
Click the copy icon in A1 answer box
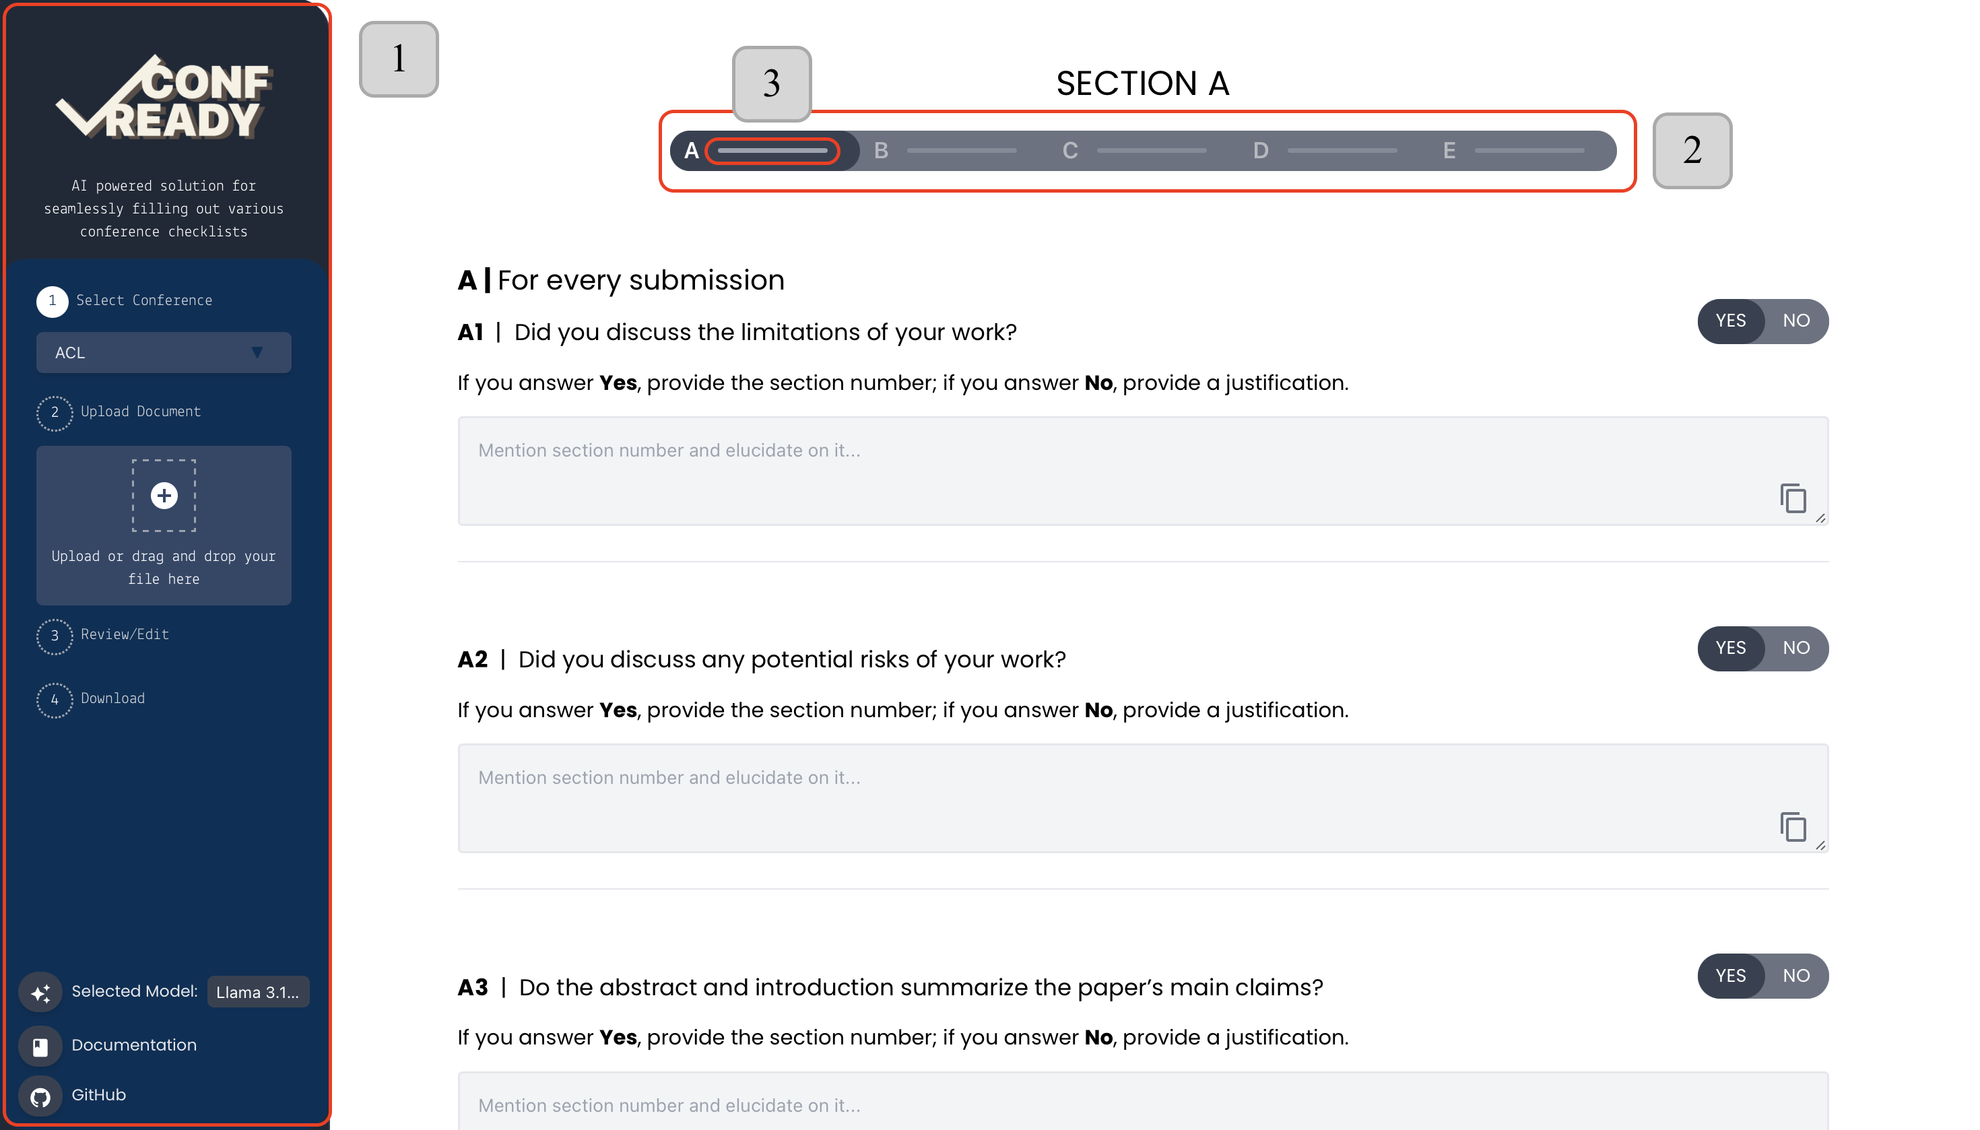point(1793,498)
